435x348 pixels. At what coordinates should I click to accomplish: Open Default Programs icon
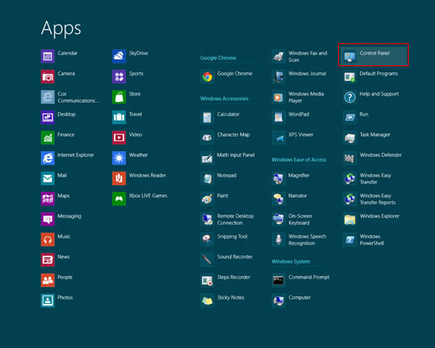(x=350, y=76)
